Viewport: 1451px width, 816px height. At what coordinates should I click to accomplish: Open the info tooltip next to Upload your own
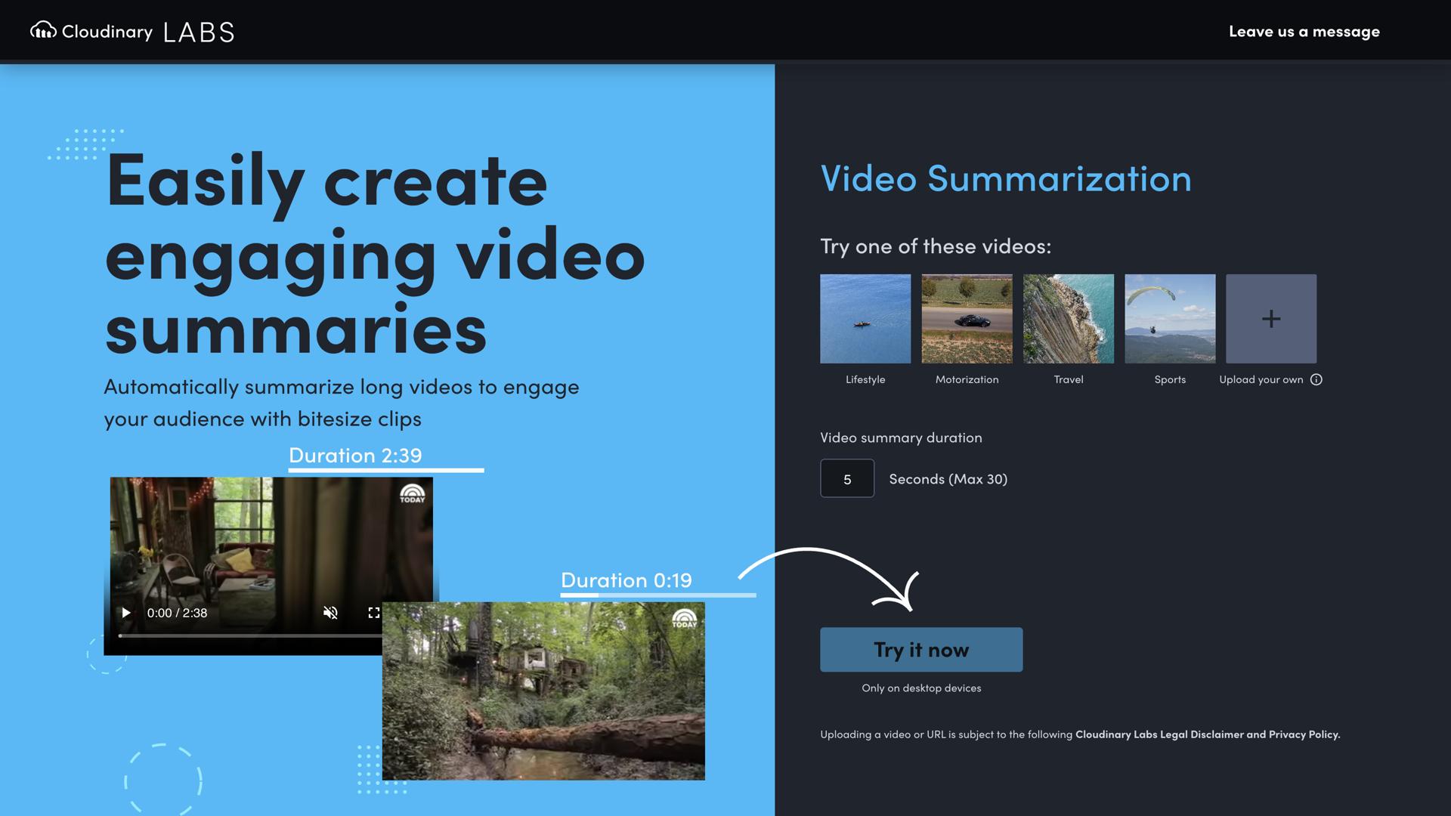(1316, 380)
